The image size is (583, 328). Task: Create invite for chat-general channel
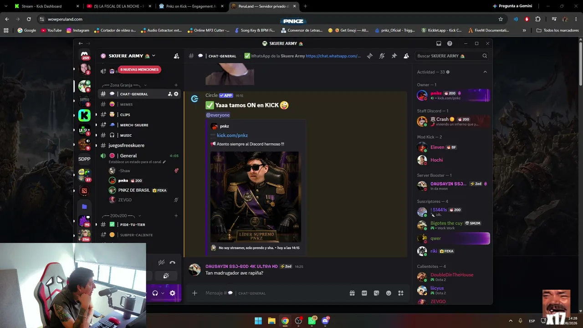pyautogui.click(x=170, y=94)
